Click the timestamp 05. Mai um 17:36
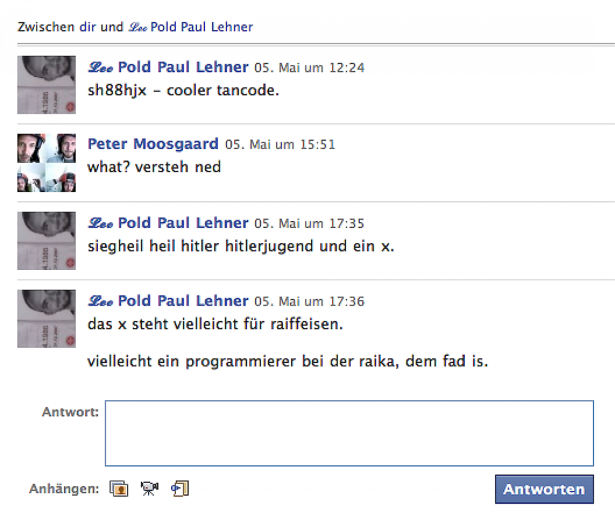The width and height of the screenshot is (615, 513). click(310, 301)
